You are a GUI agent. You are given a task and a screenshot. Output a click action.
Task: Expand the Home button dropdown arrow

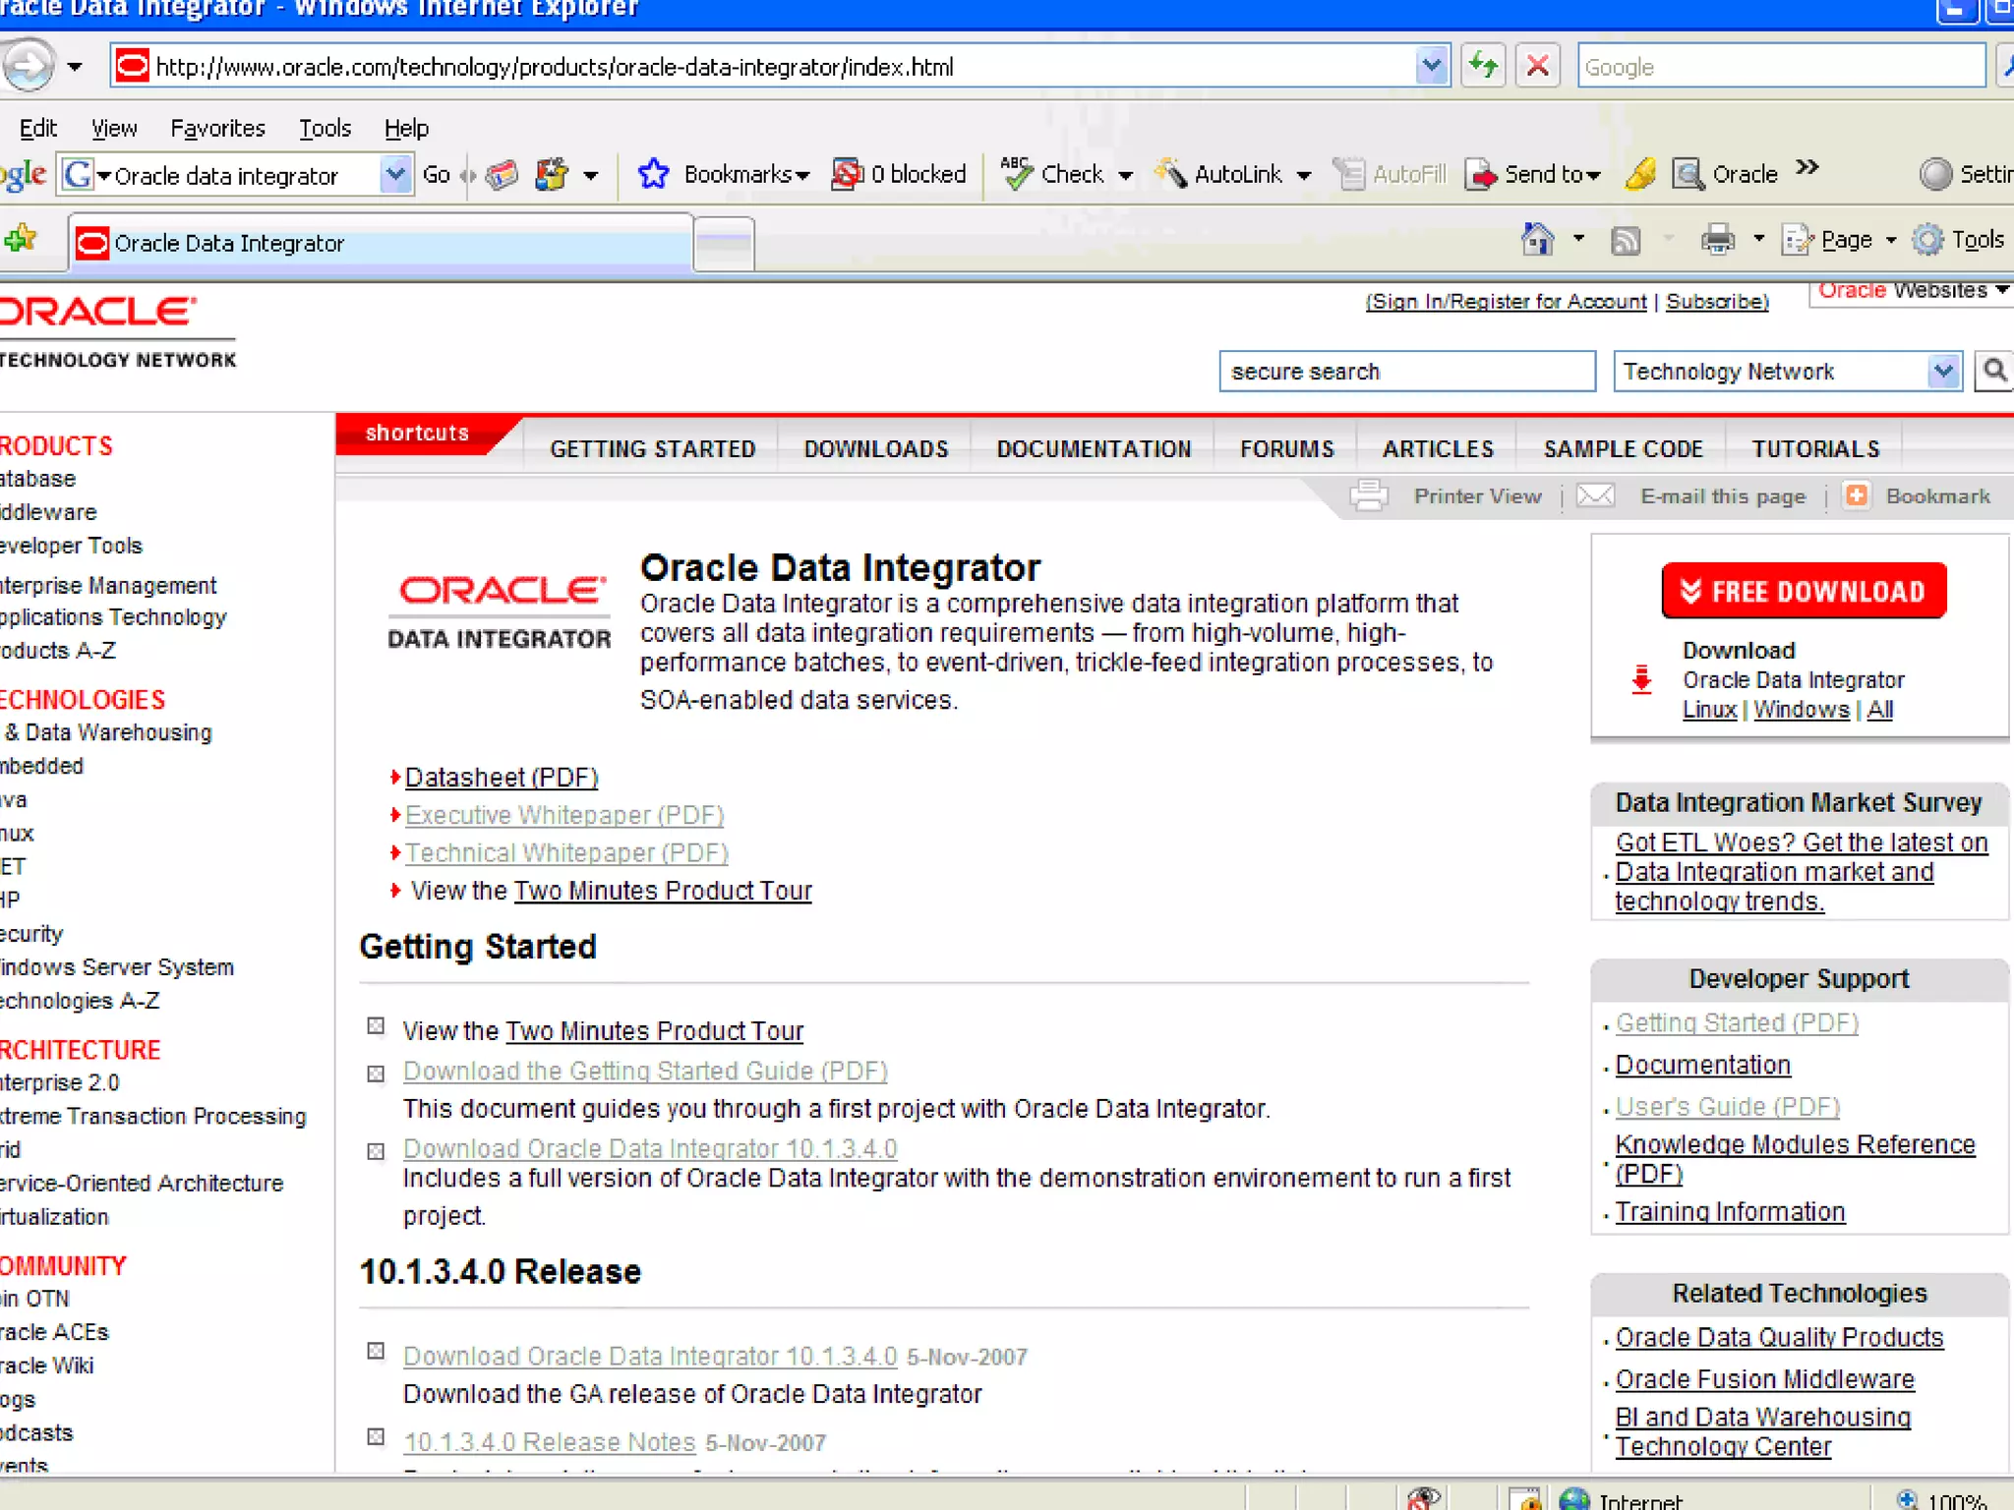click(1578, 239)
